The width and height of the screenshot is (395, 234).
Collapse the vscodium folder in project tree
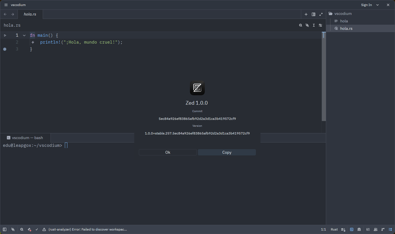343,13
